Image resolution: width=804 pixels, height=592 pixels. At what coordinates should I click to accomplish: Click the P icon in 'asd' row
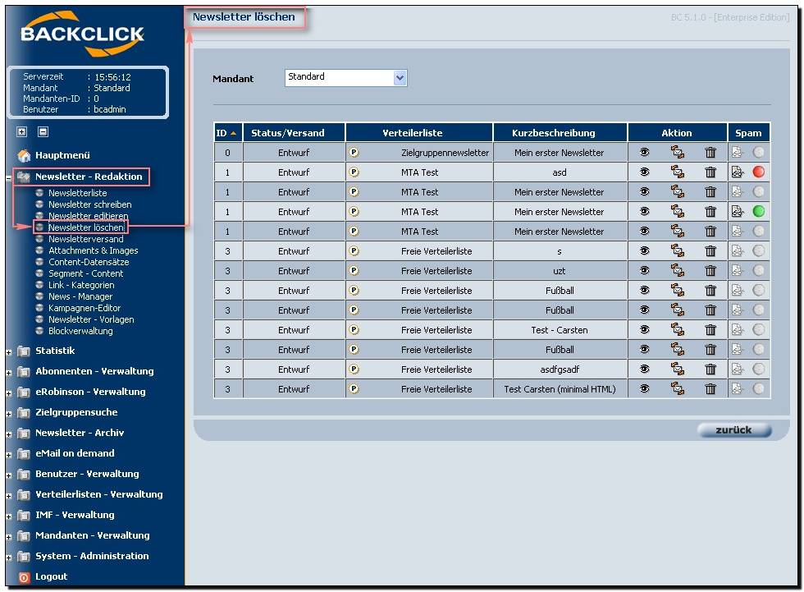[x=354, y=172]
